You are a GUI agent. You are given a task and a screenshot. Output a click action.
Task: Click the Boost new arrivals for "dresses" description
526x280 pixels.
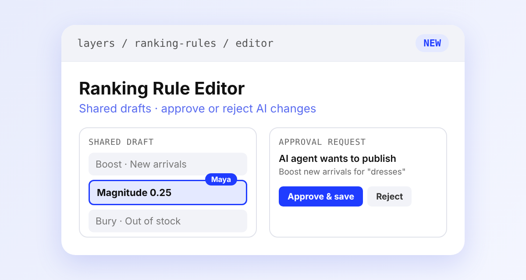[342, 171]
